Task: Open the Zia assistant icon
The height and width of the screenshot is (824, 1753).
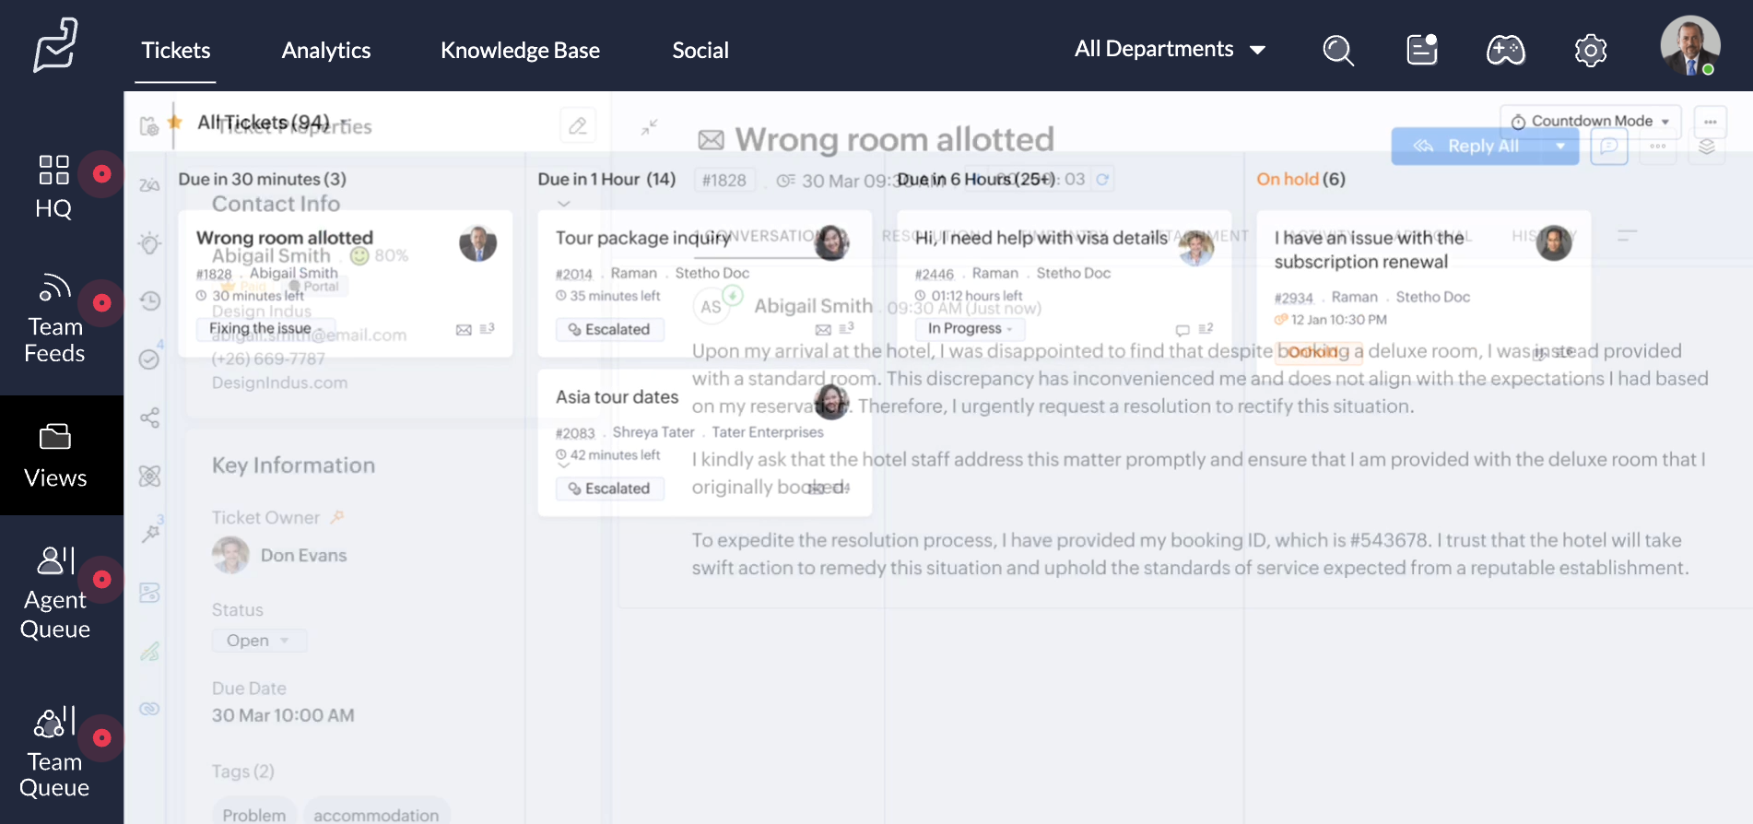Action: coord(149,185)
